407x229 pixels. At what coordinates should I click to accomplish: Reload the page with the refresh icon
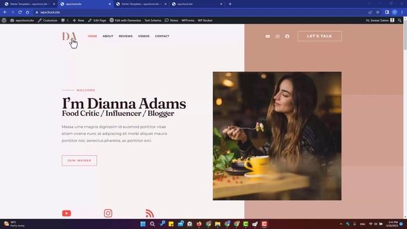coord(20,12)
